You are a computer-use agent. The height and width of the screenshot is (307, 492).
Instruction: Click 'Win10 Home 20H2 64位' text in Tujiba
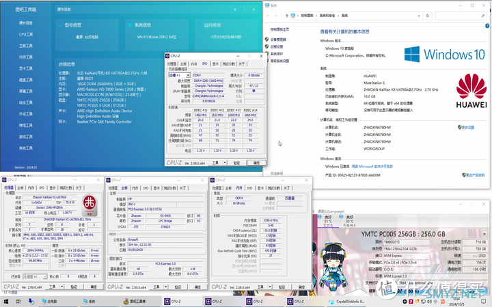(156, 37)
